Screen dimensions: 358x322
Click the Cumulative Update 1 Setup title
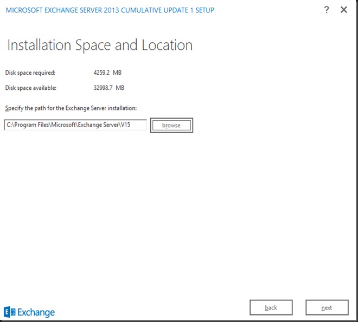tap(110, 10)
